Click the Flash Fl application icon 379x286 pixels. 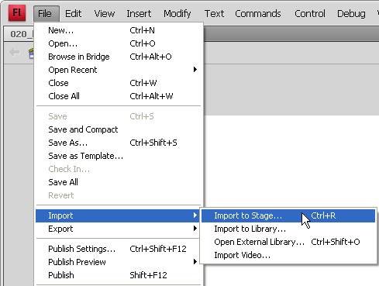[x=17, y=13]
